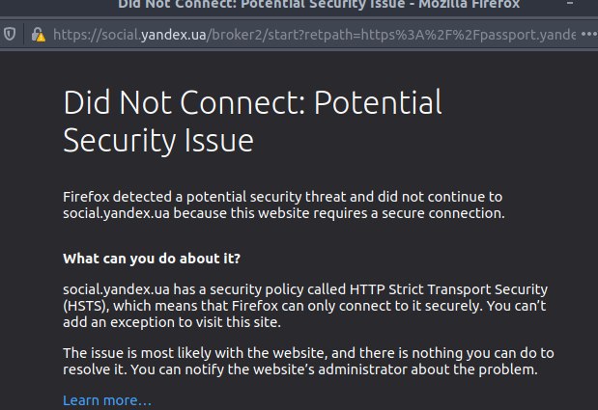Click the 'HTTP Strict Transport Security' text
This screenshot has height=410, width=598.
(x=448, y=289)
